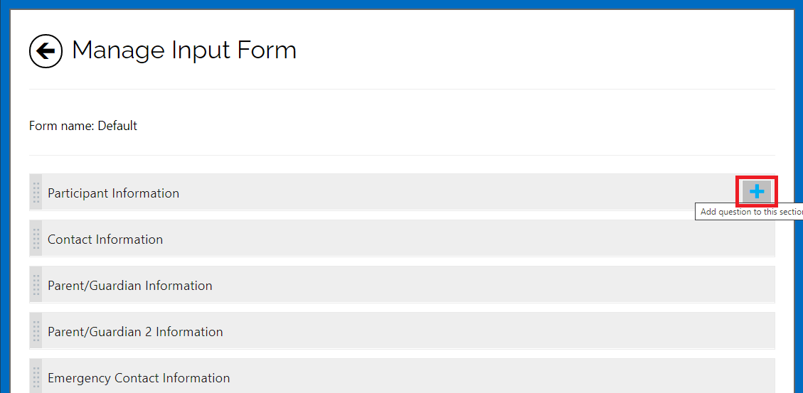Click the Manage Input Form heading
The height and width of the screenshot is (393, 803).
coord(184,50)
